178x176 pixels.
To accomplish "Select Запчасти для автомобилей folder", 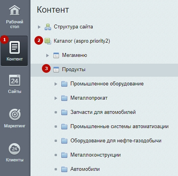I will point(103,112).
